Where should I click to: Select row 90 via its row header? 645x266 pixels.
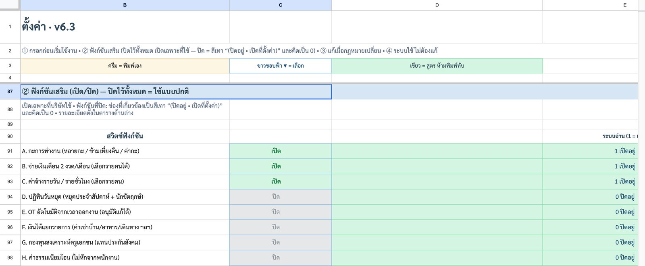(10, 136)
